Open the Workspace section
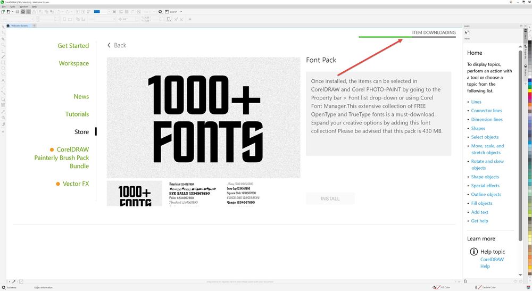This screenshot has width=532, height=291. click(74, 63)
